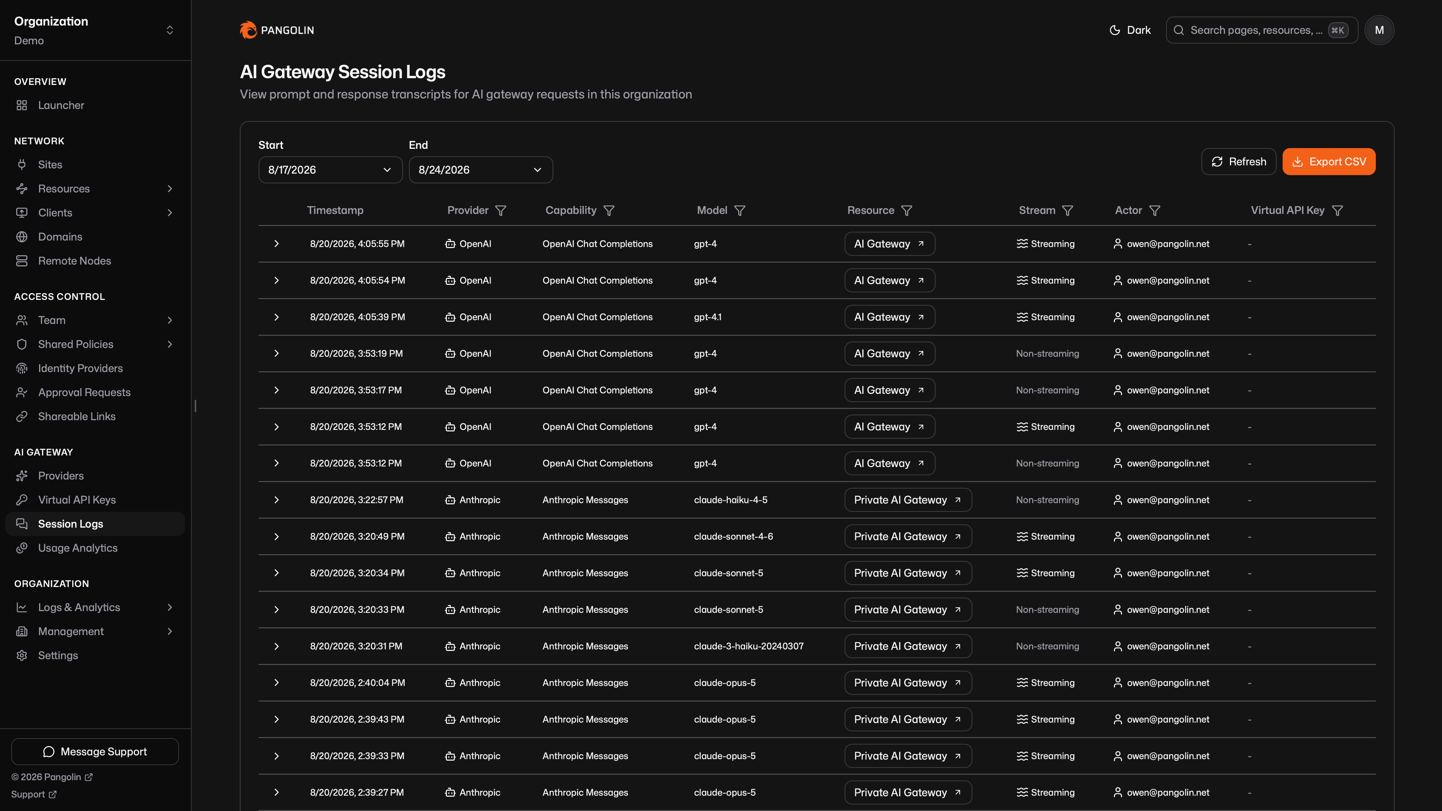Open AI Gateway Providers page
The image size is (1442, 811).
coord(95,476)
